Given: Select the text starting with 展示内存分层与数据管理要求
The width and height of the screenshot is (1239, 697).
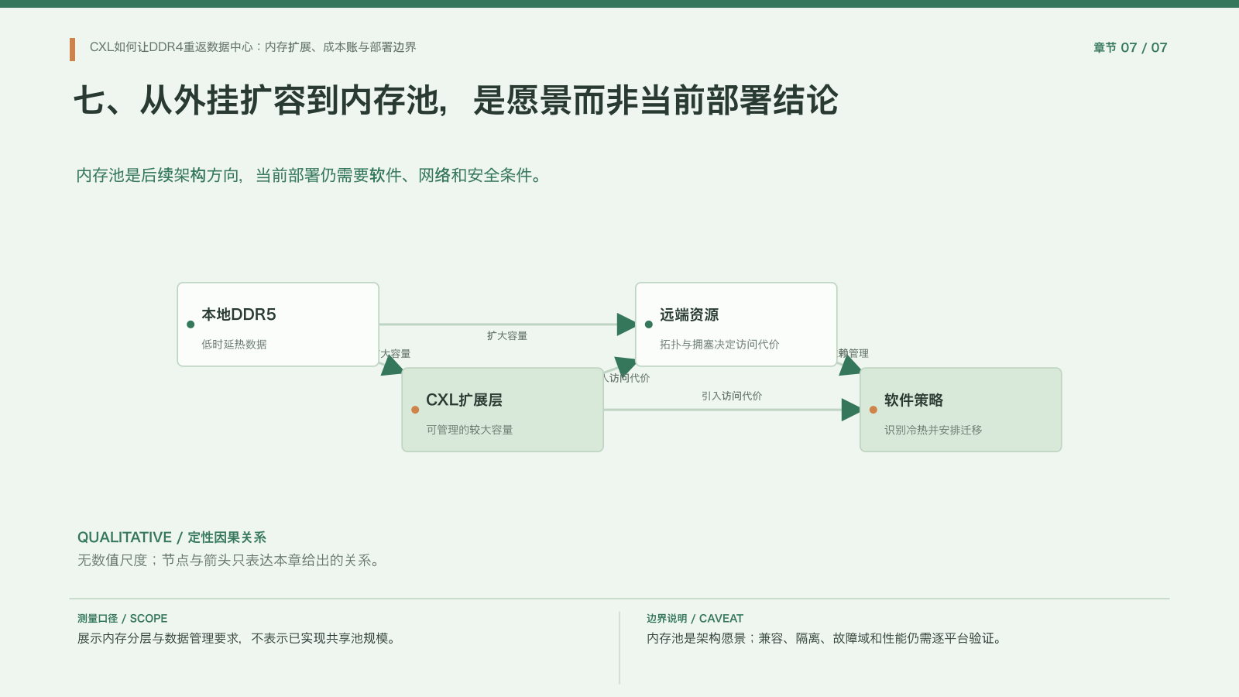Looking at the screenshot, I should tap(238, 638).
